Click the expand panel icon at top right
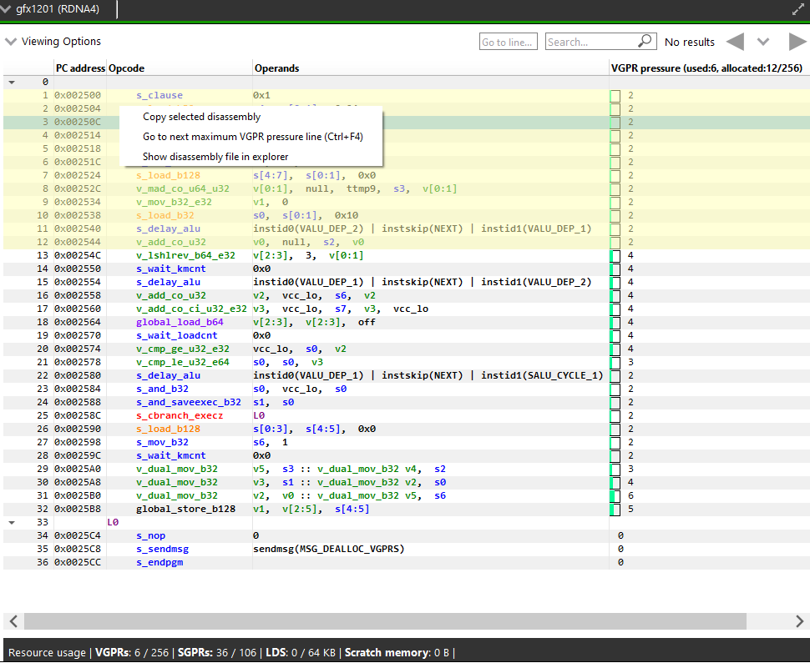 coord(798,10)
